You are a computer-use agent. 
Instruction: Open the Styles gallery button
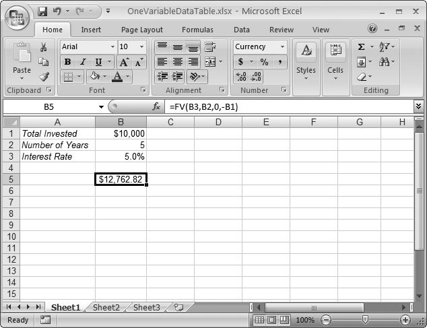click(306, 61)
